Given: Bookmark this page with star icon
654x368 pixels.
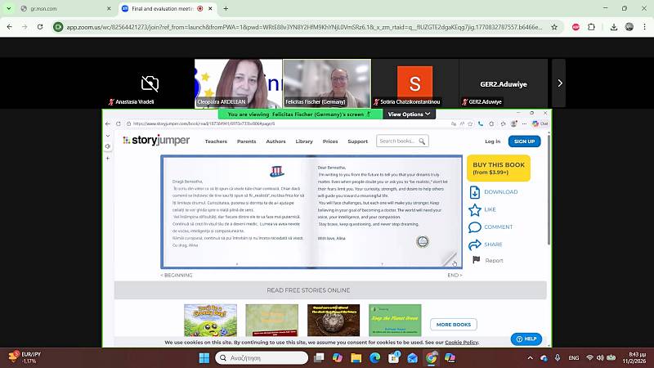Looking at the screenshot, I should coord(554,27).
